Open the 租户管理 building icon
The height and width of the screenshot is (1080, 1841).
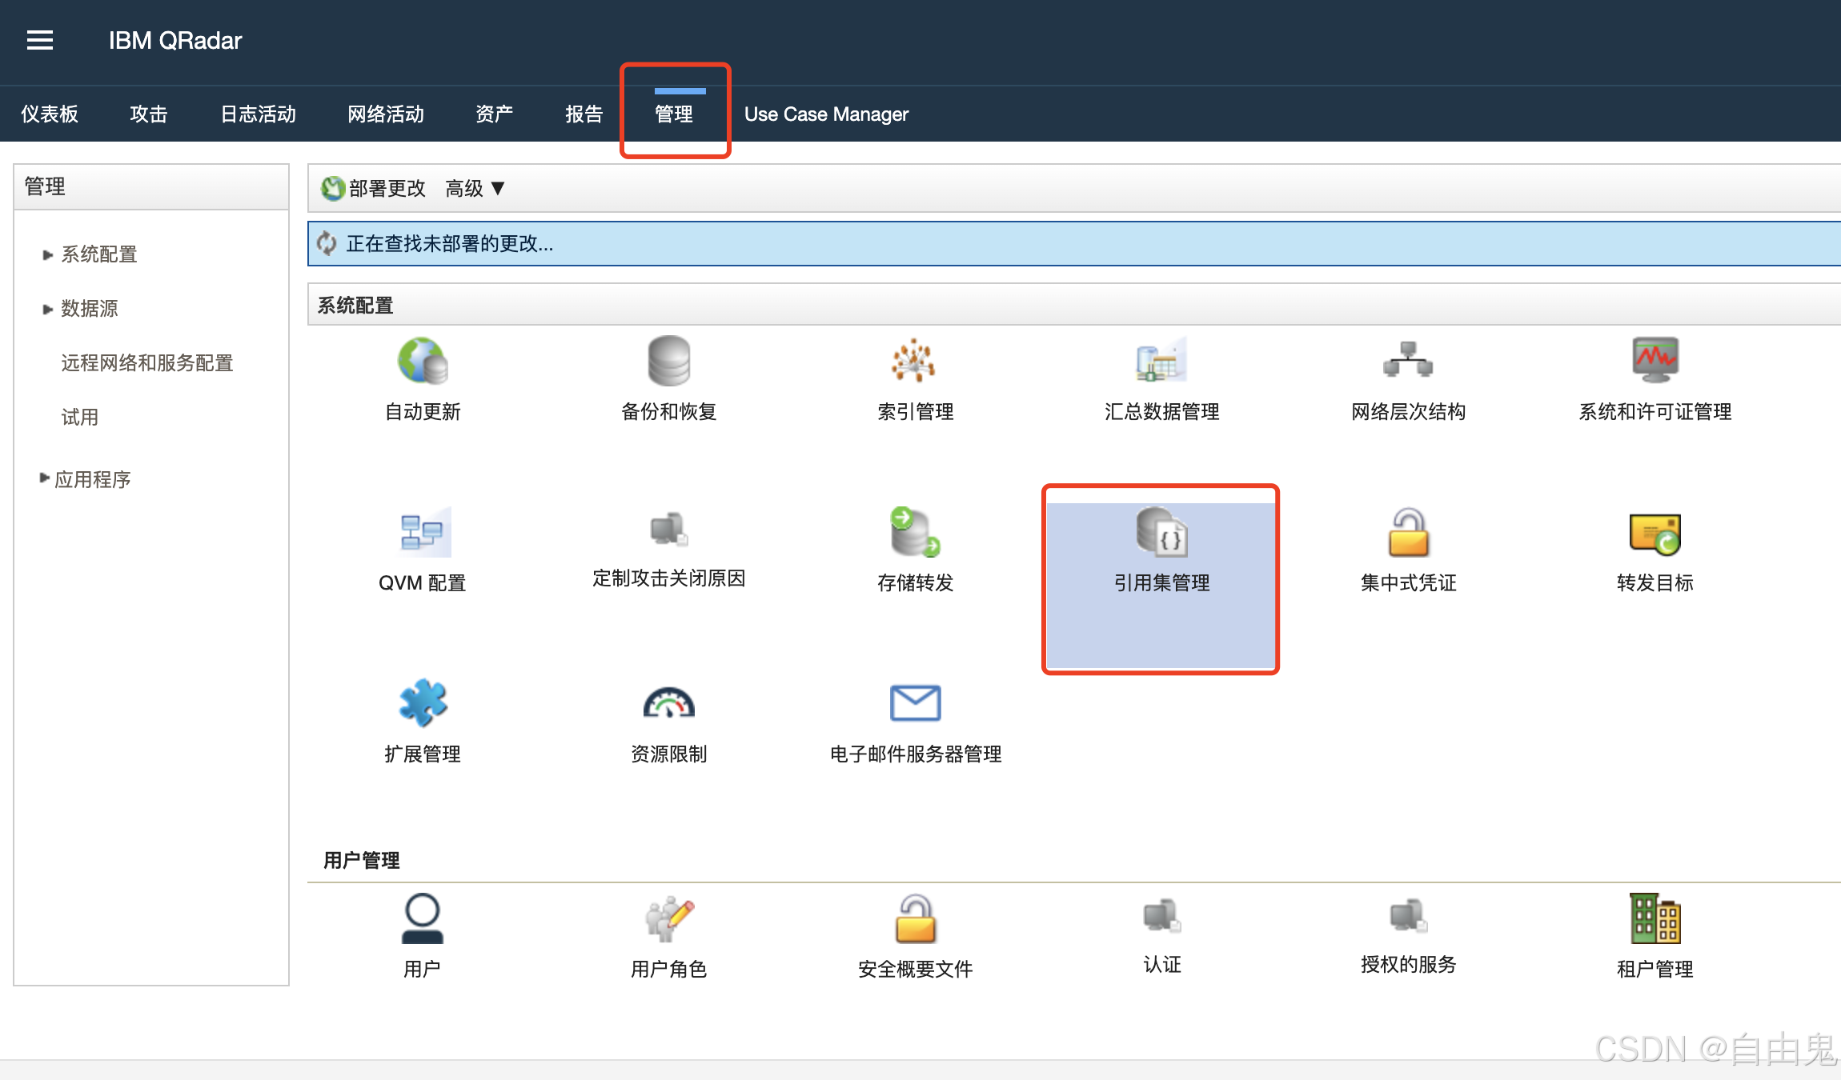pos(1654,918)
